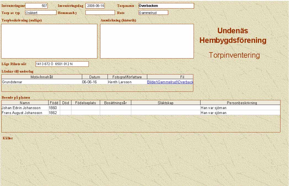289x186 pixels.
Task: Select the Läge Rikets nät coordinates field
Action: [62, 64]
